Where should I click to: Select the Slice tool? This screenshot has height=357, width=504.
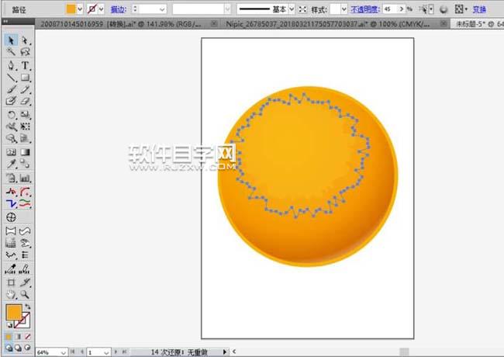[25, 282]
